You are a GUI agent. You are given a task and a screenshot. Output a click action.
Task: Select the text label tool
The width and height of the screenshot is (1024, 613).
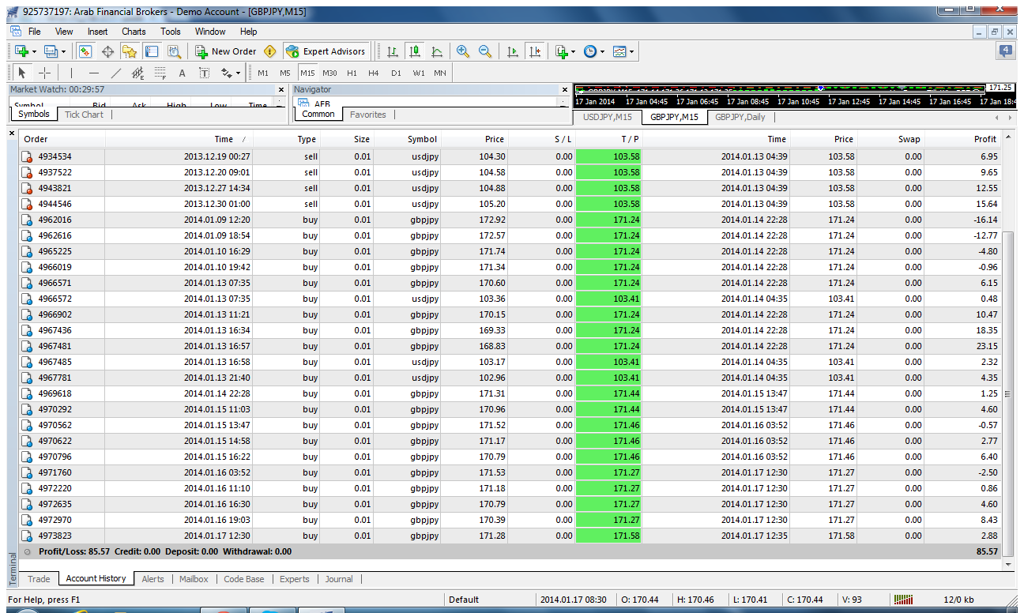(204, 73)
